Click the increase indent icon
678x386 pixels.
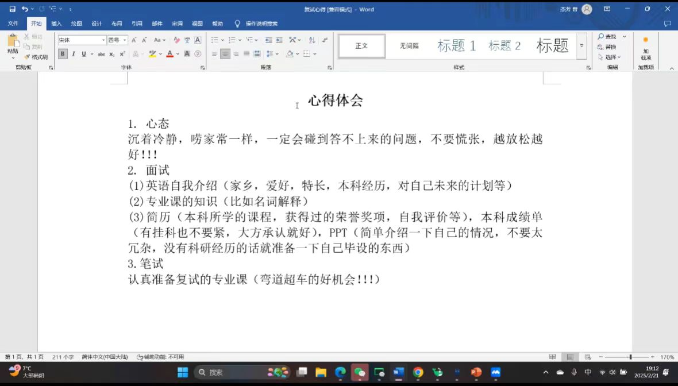[x=279, y=40]
